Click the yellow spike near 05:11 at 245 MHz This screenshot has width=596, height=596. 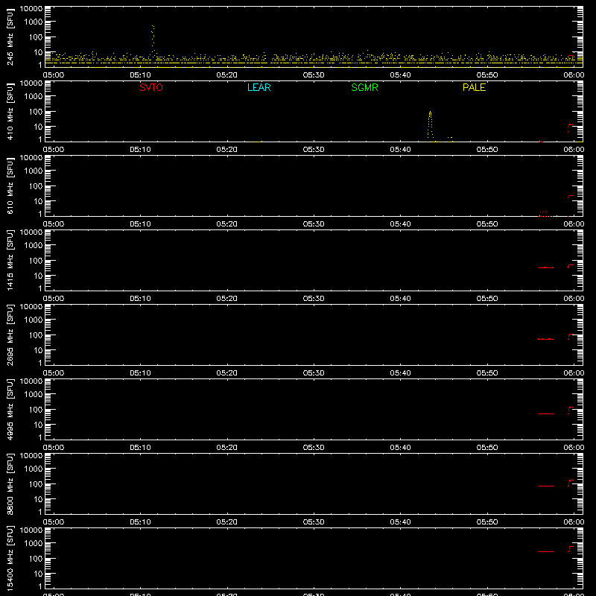click(x=153, y=38)
